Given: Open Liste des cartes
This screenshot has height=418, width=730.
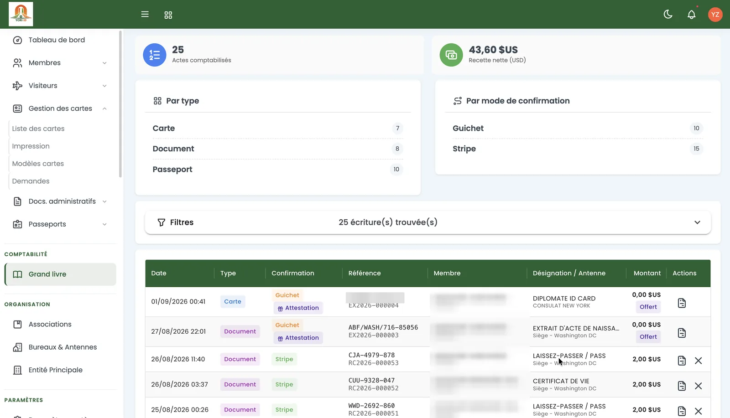Looking at the screenshot, I should click(x=38, y=129).
